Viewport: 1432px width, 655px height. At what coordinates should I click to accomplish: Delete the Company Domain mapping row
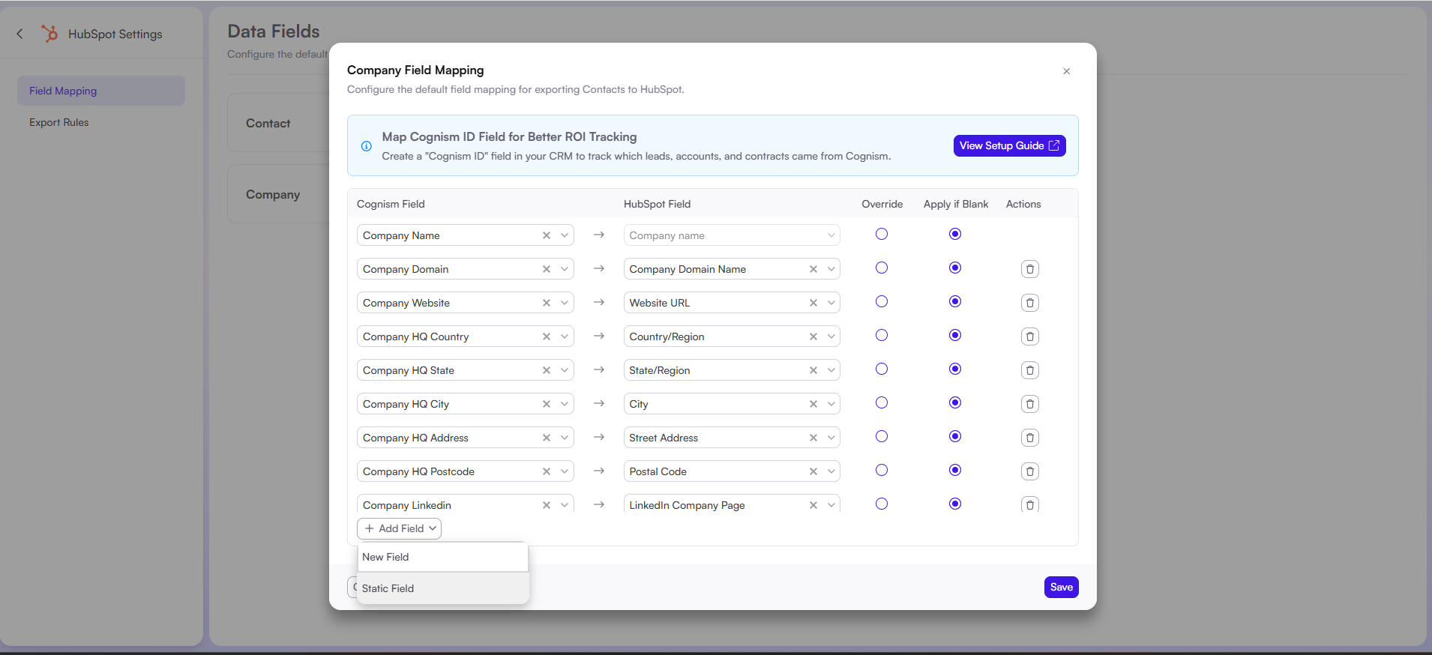[x=1029, y=269]
